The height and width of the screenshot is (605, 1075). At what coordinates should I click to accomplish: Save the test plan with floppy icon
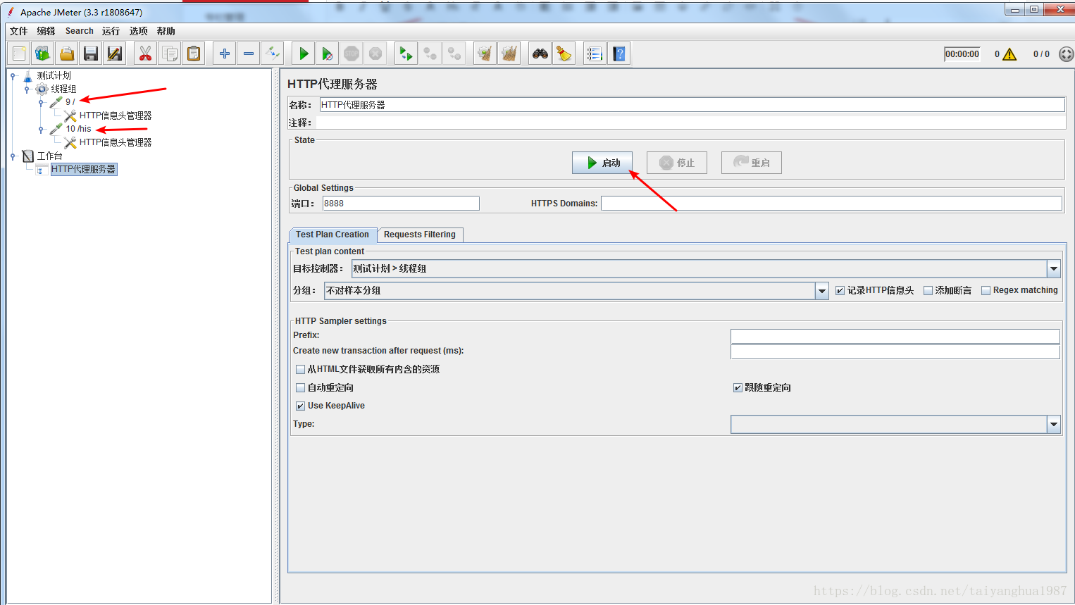(91, 54)
